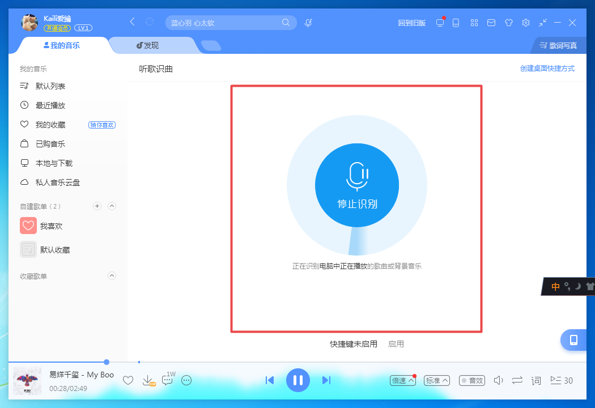The height and width of the screenshot is (408, 595).
Task: Toggle the 音效 sound effect switch
Action: [x=471, y=380]
